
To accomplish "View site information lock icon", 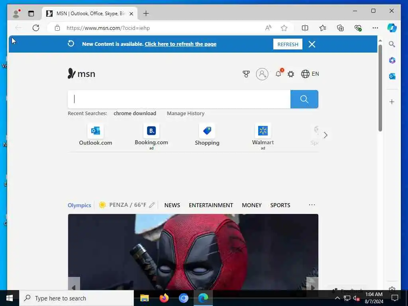I will [x=57, y=28].
